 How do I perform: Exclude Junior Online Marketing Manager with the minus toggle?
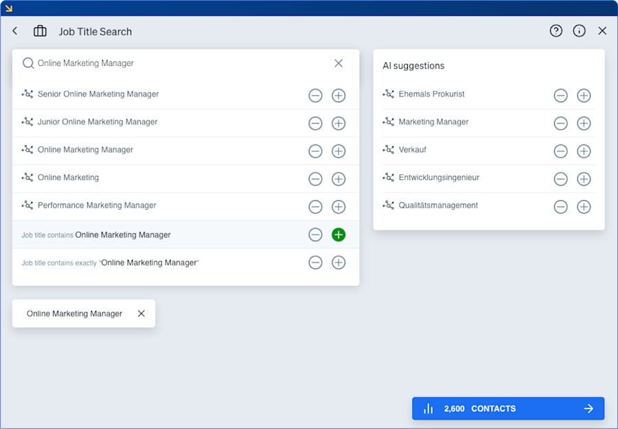point(315,123)
